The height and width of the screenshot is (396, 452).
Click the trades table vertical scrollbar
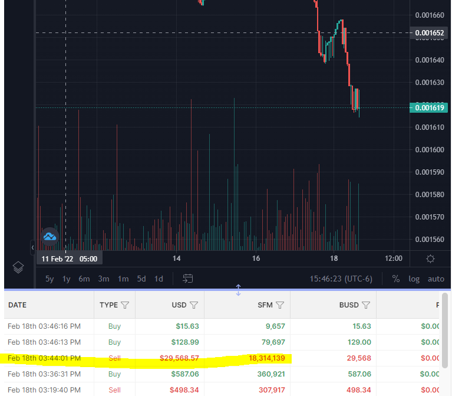[x=445, y=330]
